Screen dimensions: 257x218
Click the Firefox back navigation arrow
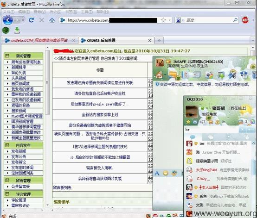click(7, 20)
